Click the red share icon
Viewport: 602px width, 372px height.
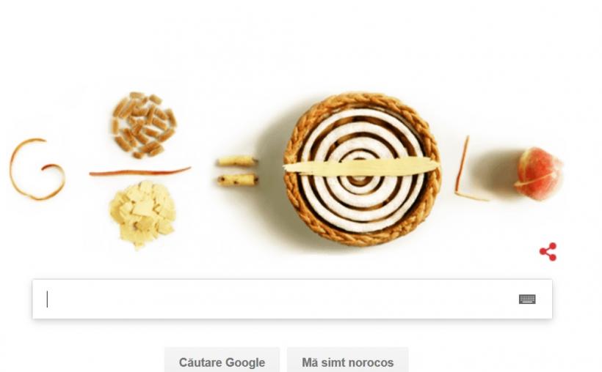coord(548,252)
